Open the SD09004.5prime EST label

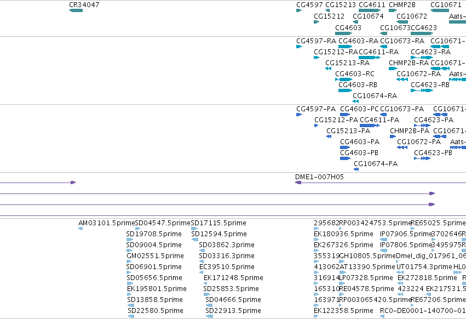click(x=154, y=245)
